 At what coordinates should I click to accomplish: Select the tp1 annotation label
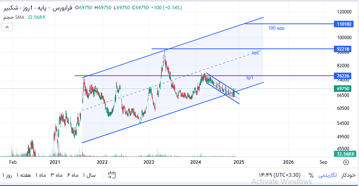point(249,78)
